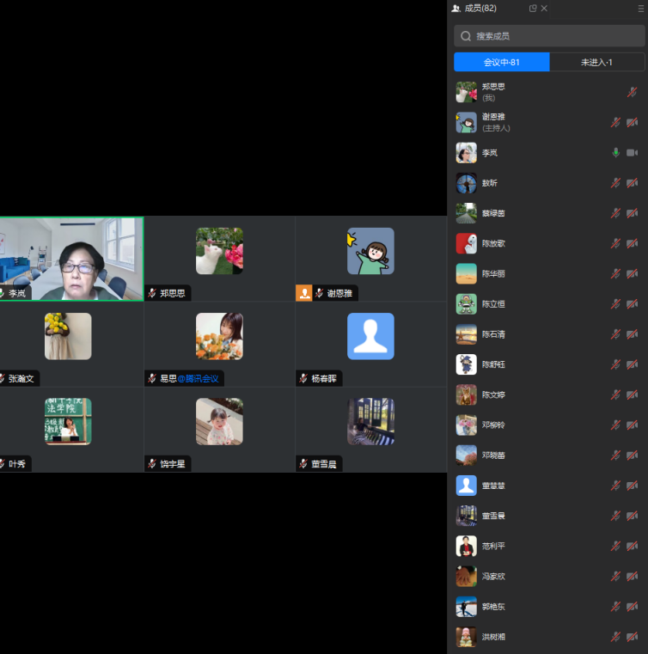Select member 洪树湘 in the list
648x654 pixels.
click(x=494, y=637)
